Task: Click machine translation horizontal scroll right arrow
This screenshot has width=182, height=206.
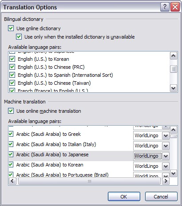Action: tap(166, 181)
